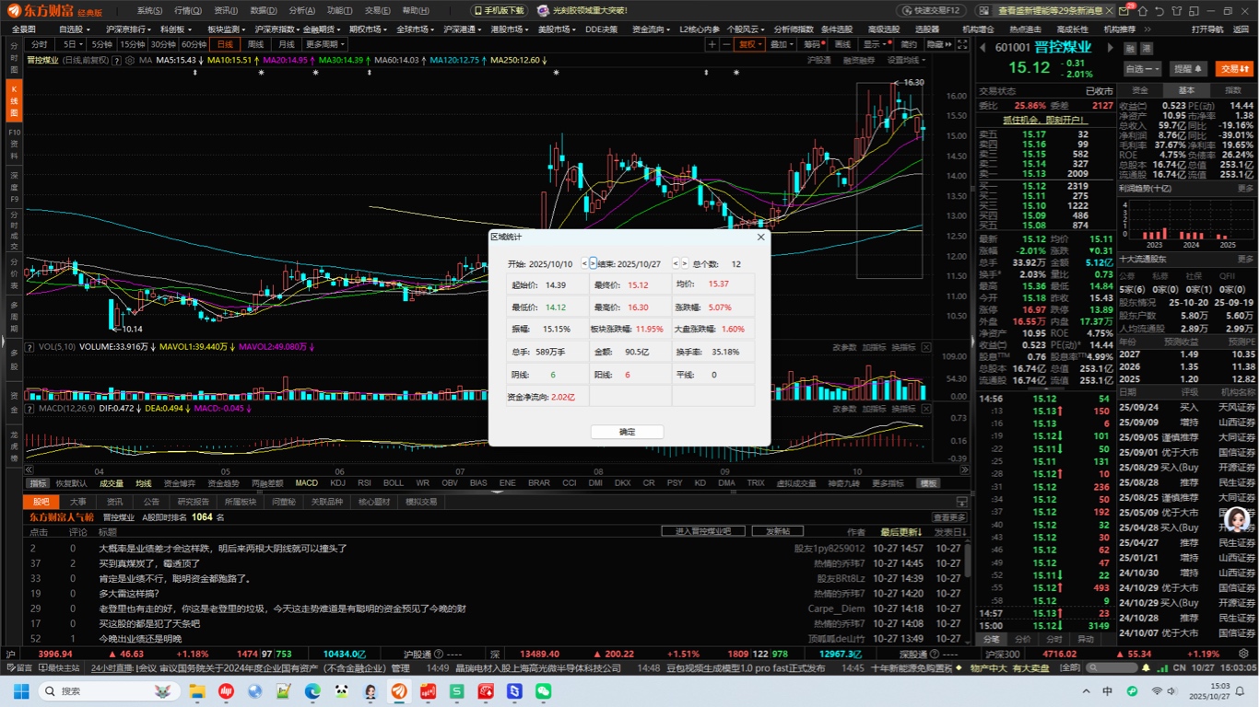Screen dimensions: 1259x707
Task: Open the 系统 menu
Action: coord(149,10)
